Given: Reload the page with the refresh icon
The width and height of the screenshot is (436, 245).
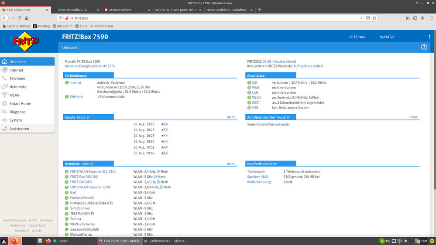Looking at the screenshot, I should [x=19, y=18].
